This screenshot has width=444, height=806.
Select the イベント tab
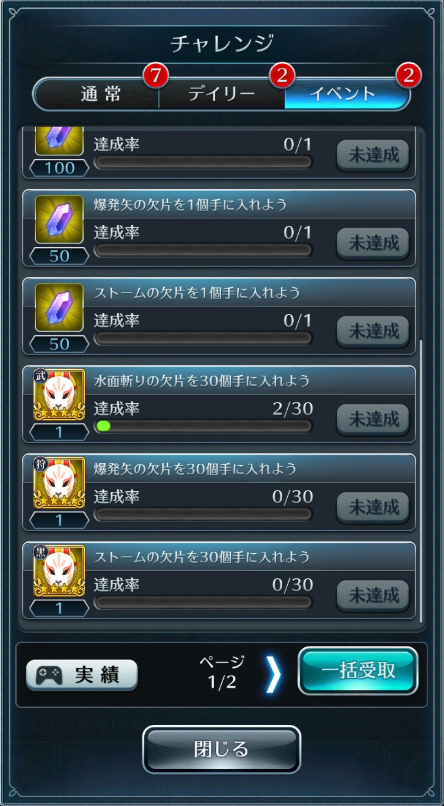347,94
